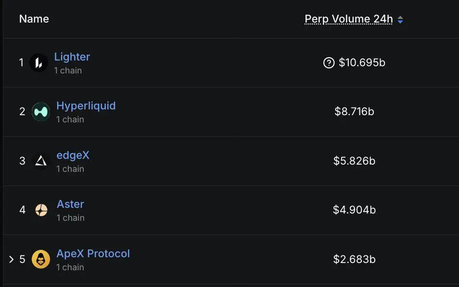
Task: Click the Name column header
Action: click(x=34, y=19)
